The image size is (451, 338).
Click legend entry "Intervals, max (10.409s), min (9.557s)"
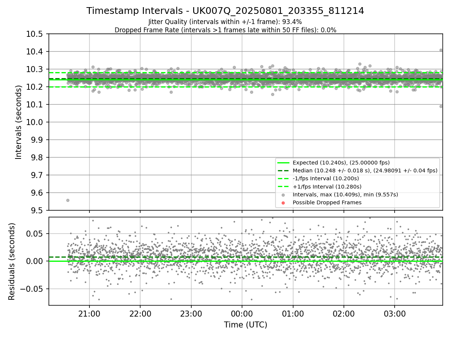click(345, 195)
